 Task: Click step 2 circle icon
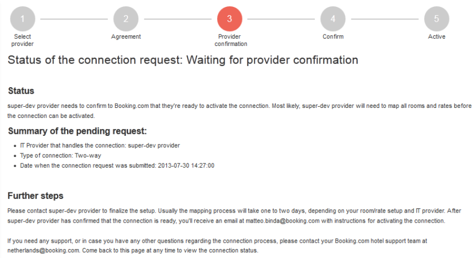(126, 19)
